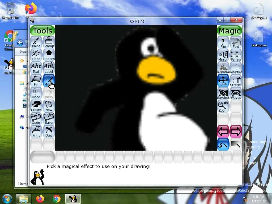Select the Magic wand tool
The image size is (272, 204).
(x=49, y=80)
